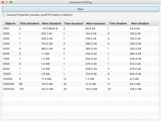
Task: Click the 512.0 kB cell
Action: click(x=140, y=64)
